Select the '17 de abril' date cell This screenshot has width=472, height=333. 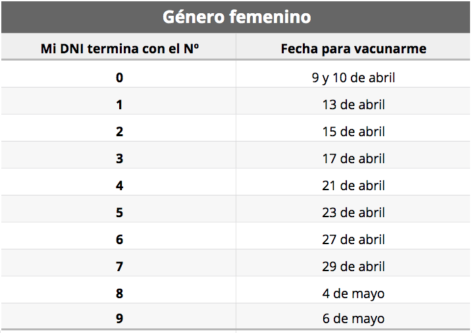click(x=354, y=159)
